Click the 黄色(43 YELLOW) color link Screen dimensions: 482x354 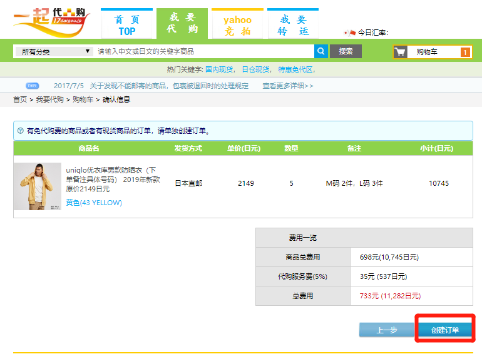(94, 203)
